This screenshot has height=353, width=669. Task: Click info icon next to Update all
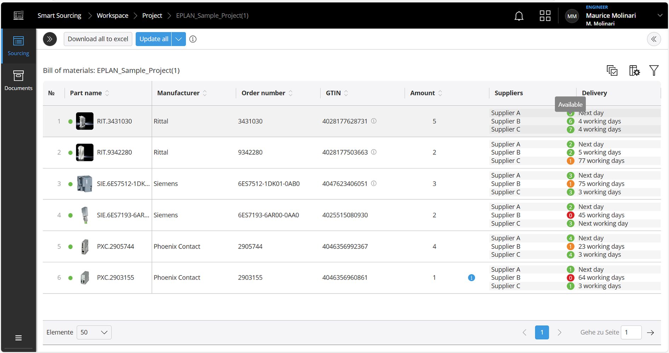point(193,39)
